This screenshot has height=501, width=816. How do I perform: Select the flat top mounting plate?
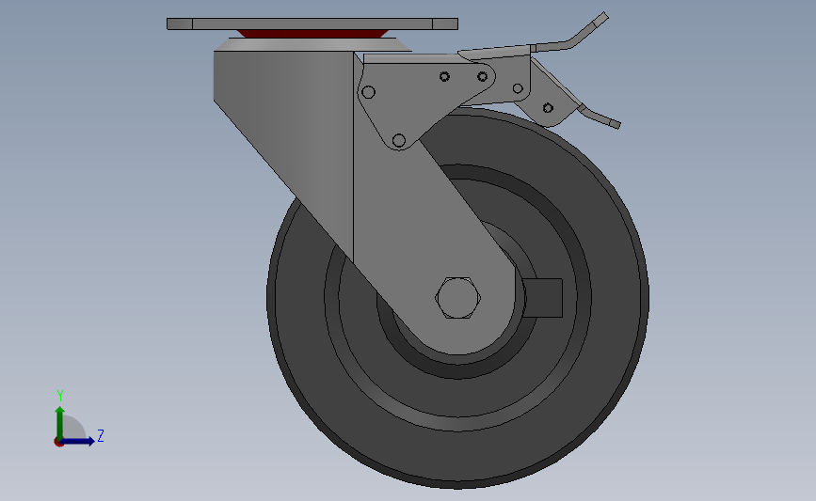click(x=312, y=23)
